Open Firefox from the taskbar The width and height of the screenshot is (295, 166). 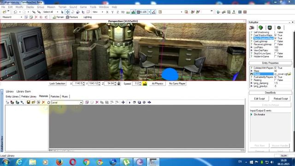59,162
